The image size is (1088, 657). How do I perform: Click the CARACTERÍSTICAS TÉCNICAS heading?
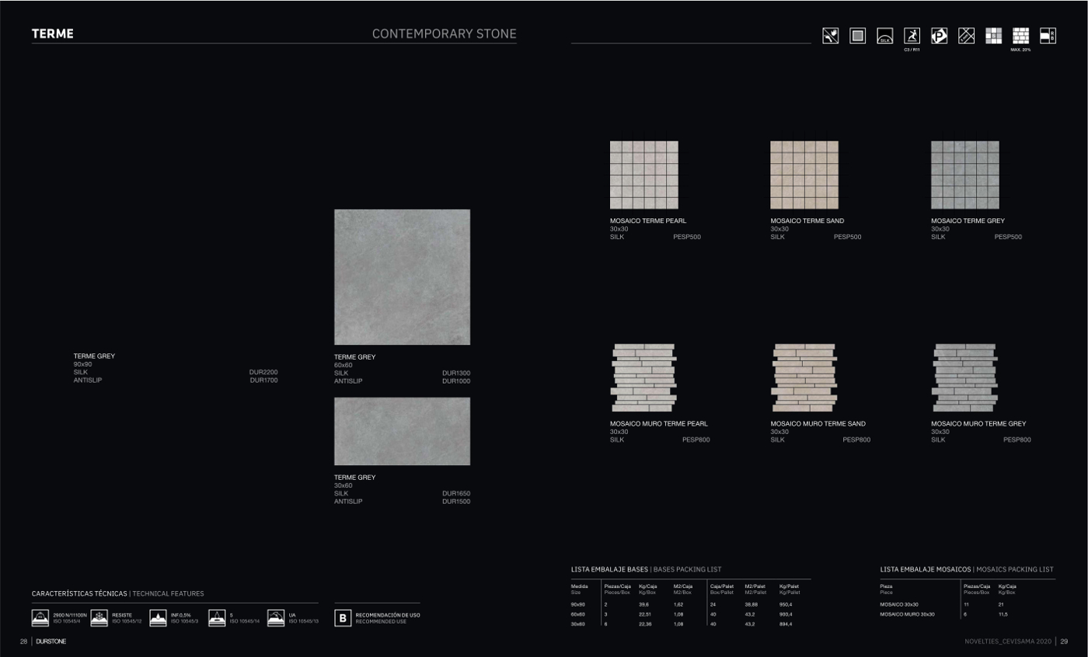79,594
